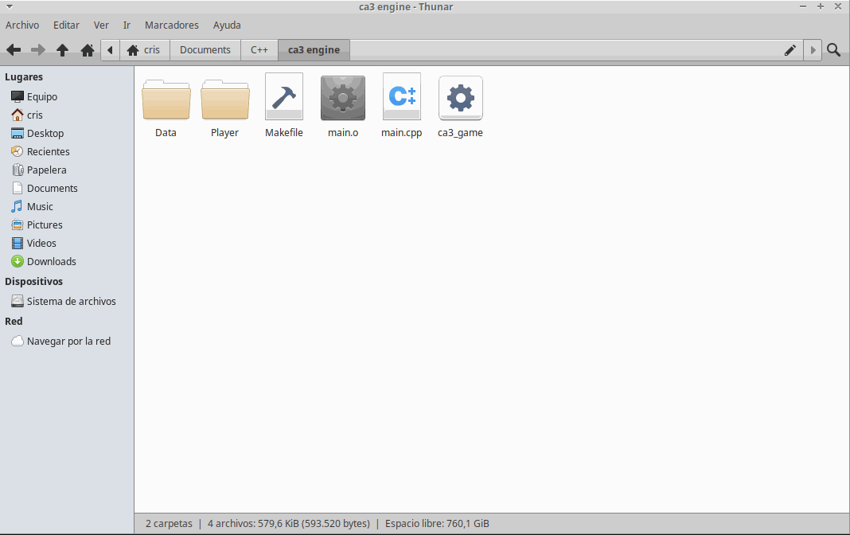Click the Lugares sidebar heading
The height and width of the screenshot is (535, 850).
[24, 77]
